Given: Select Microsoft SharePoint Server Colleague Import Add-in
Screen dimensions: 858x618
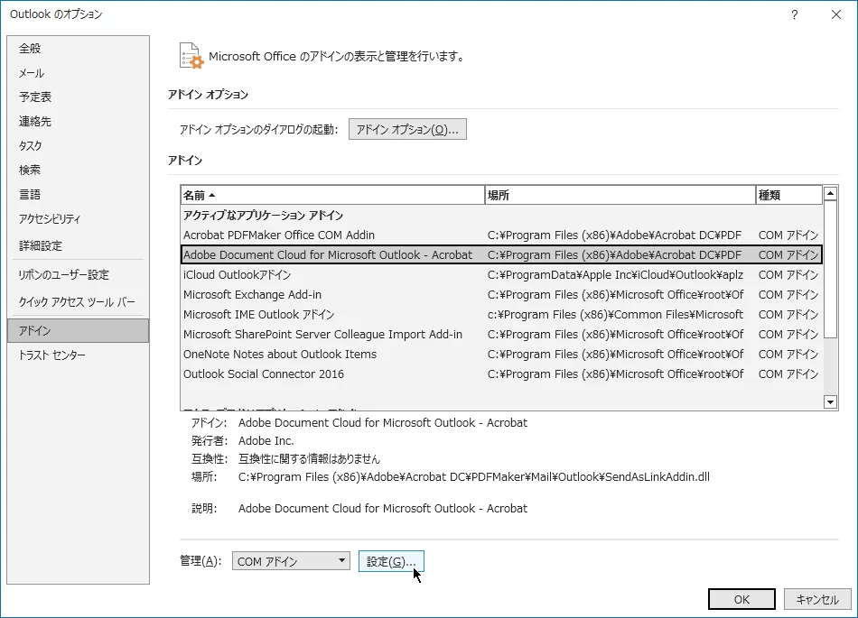Looking at the screenshot, I should 501,335.
